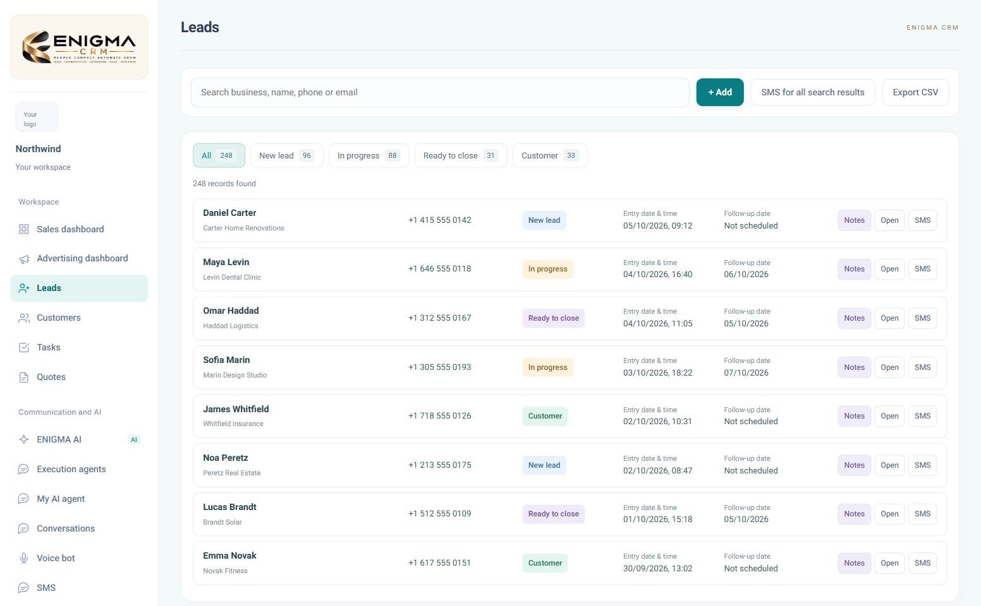Click the ENIGMA CRM logo image
Image resolution: width=981 pixels, height=606 pixels.
pyautogui.click(x=79, y=47)
